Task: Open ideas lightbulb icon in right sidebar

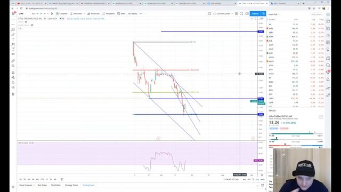Action: [x=328, y=50]
